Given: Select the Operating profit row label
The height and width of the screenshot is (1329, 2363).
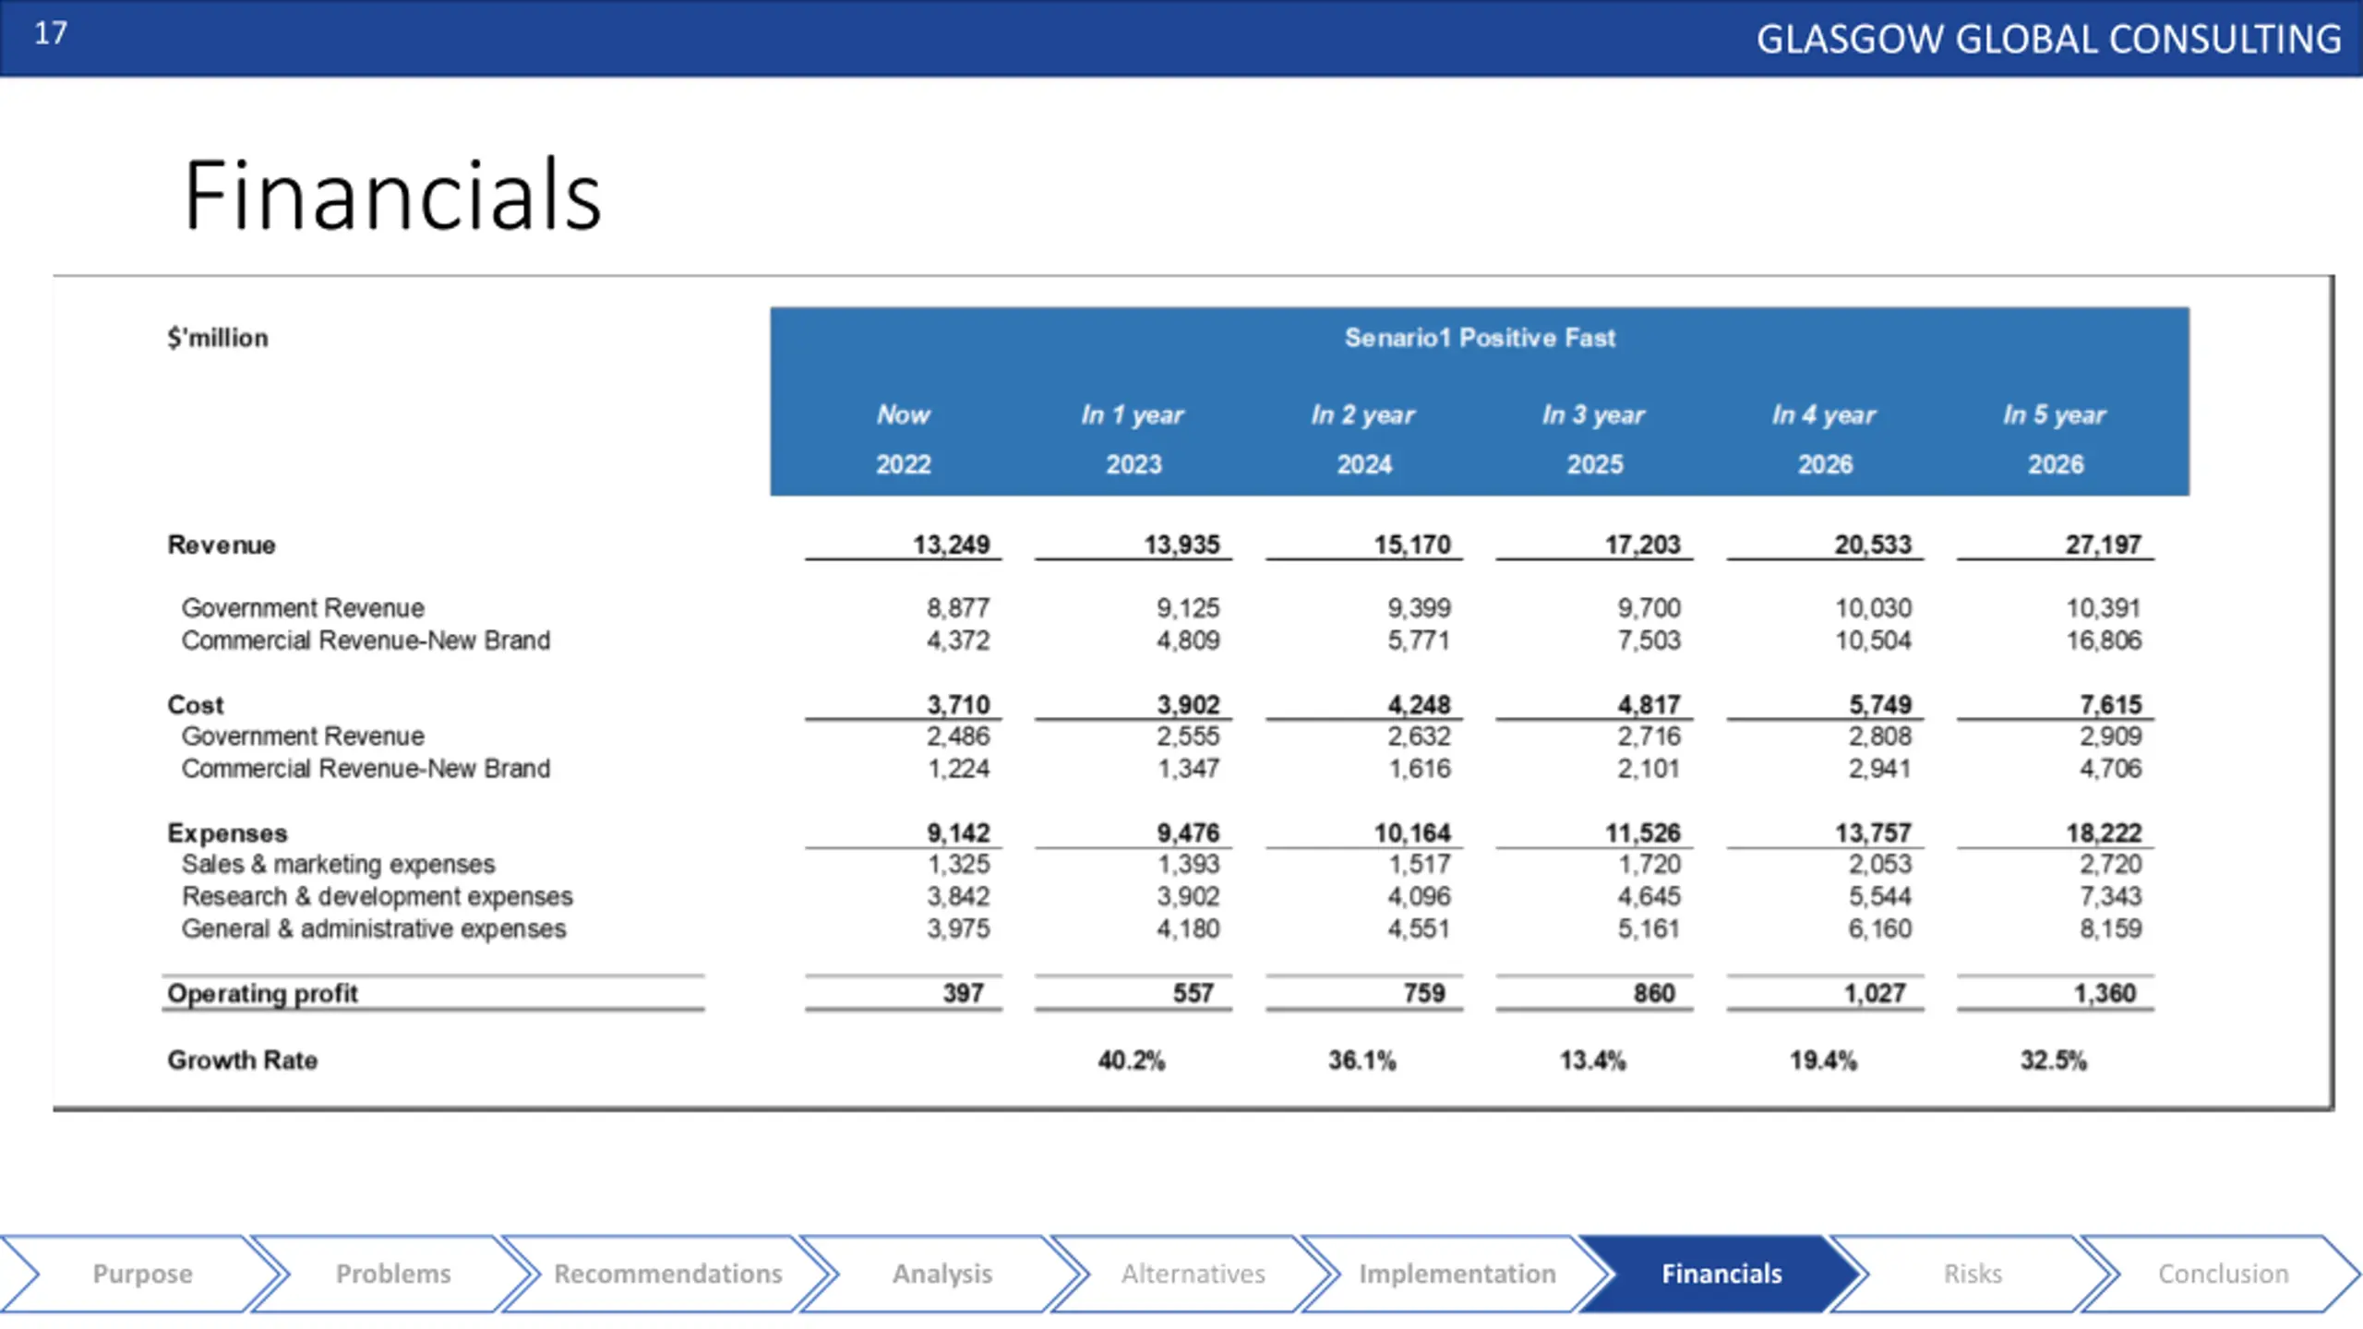Looking at the screenshot, I should (262, 993).
